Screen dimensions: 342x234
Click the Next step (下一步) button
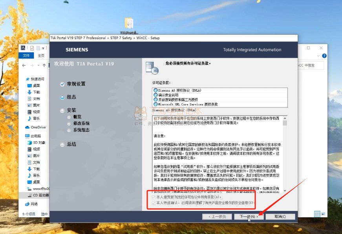(249, 217)
